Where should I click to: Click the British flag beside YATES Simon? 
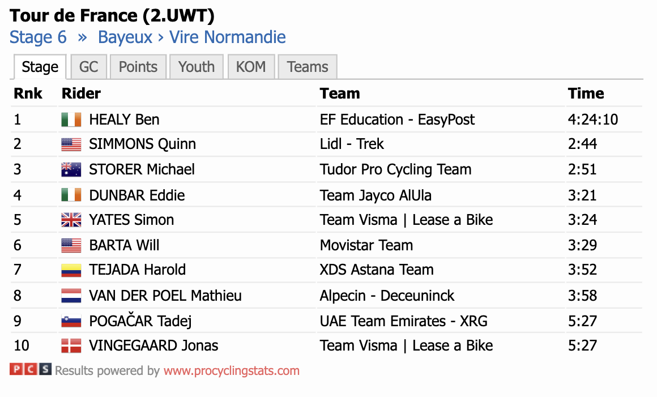[71, 220]
